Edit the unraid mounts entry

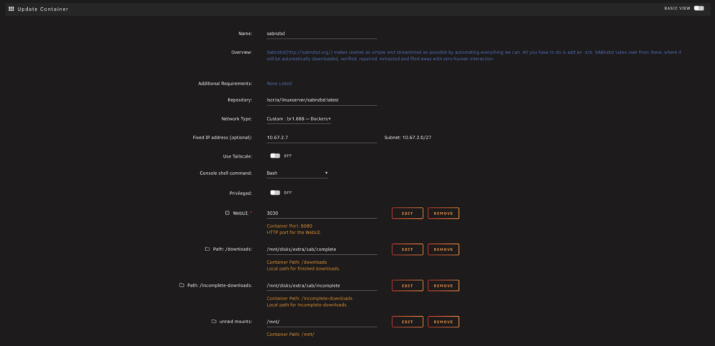click(408, 322)
